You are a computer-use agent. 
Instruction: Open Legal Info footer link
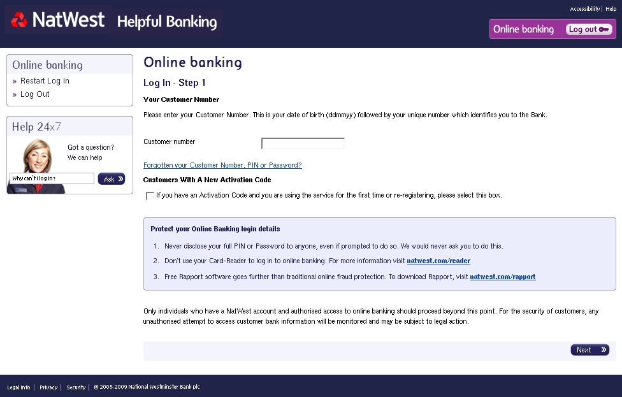click(x=18, y=387)
